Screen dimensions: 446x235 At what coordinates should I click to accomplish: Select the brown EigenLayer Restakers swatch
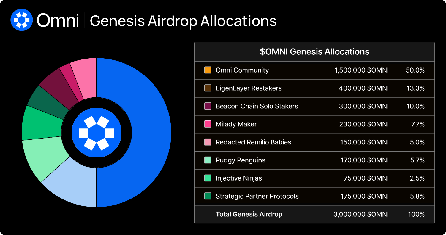[208, 88]
